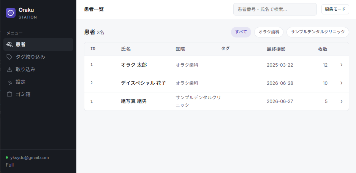
Task: Click the STATION subtitle text
Action: [x=28, y=17]
